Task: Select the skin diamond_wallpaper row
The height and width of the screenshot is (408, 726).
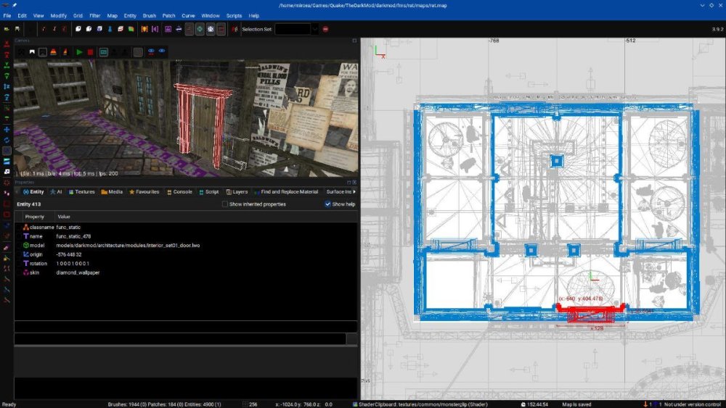Action: point(186,272)
